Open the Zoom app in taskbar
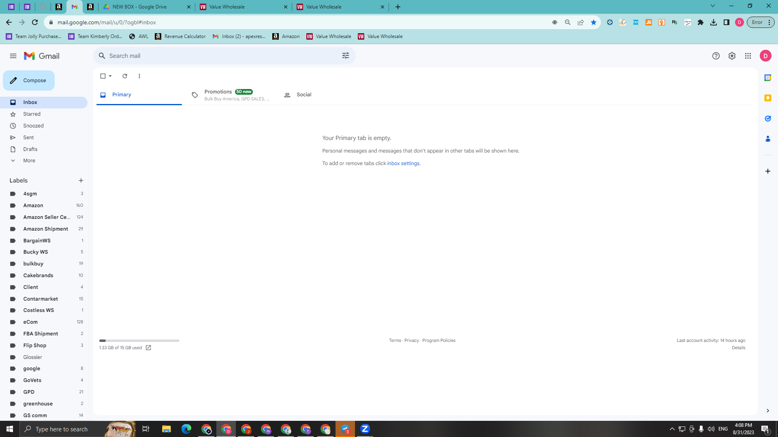Viewport: 778px width, 437px height. pyautogui.click(x=365, y=429)
